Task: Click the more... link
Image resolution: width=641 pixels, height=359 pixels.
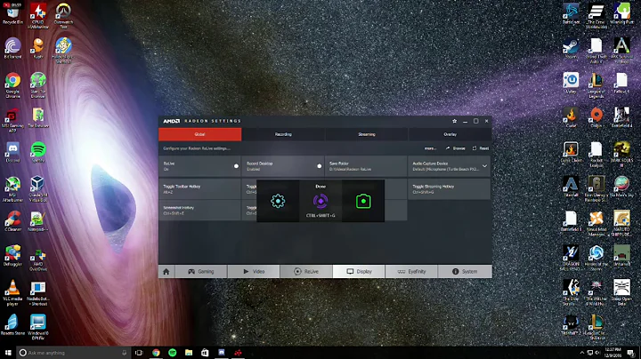Action: [x=430, y=148]
